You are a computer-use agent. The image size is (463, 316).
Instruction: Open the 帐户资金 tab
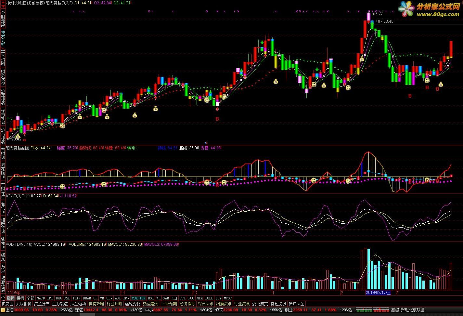(x=297, y=304)
